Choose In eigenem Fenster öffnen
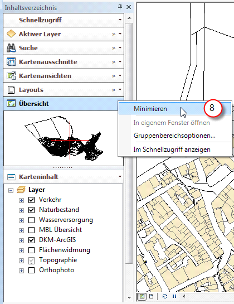Image resolution: width=234 pixels, height=304 pixels. 175,123
